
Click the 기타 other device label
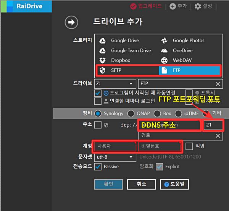[217, 113]
